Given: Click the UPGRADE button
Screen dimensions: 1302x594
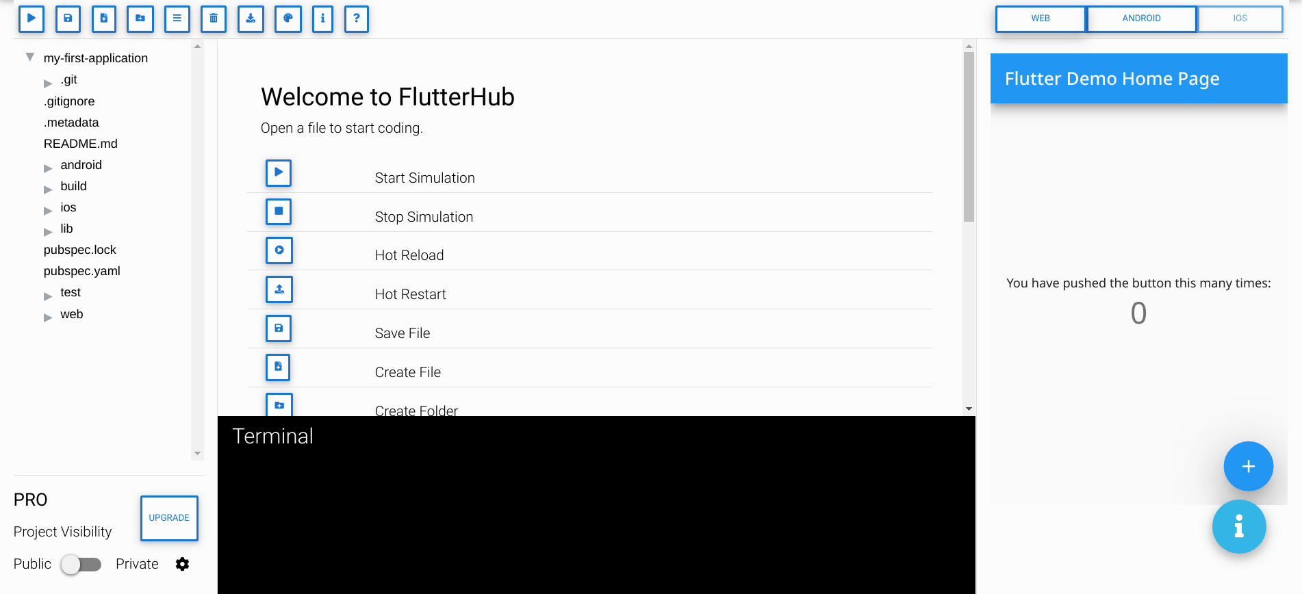Looking at the screenshot, I should (x=169, y=518).
